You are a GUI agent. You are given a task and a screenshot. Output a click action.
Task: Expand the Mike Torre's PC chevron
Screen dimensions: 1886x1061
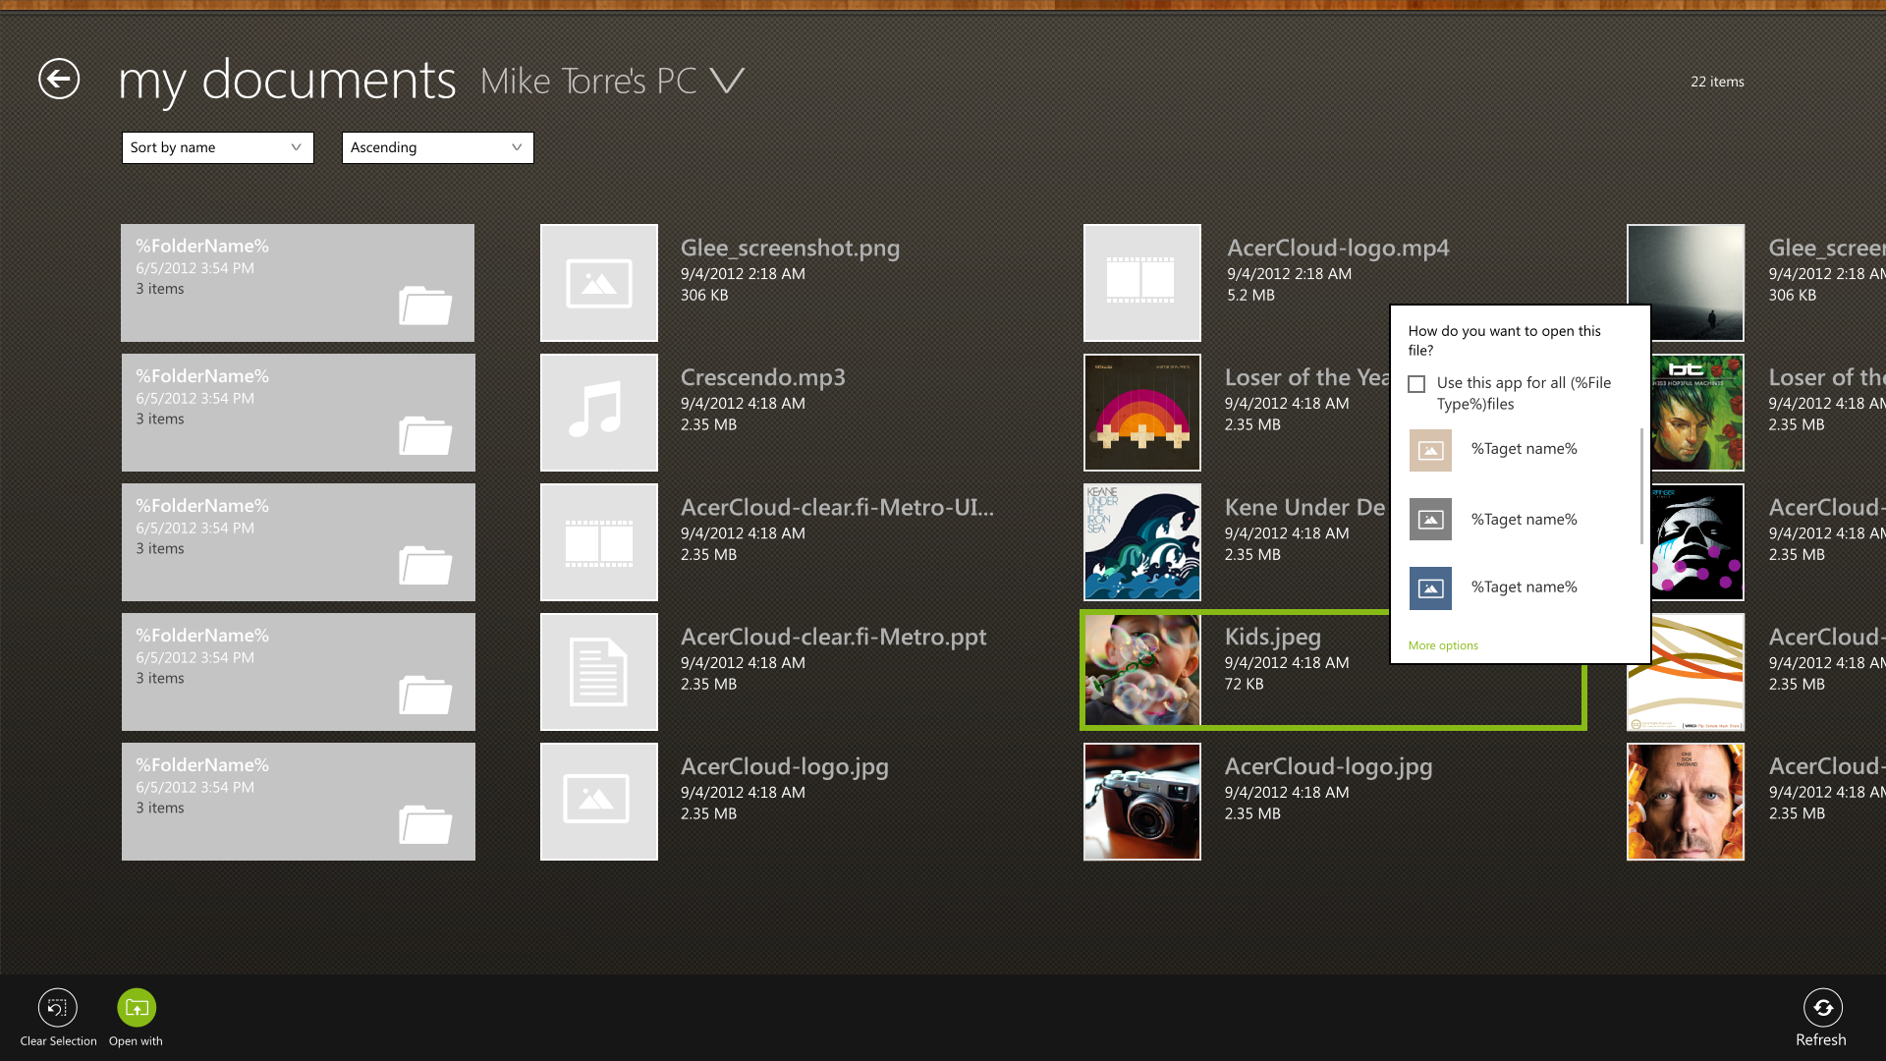click(x=728, y=82)
